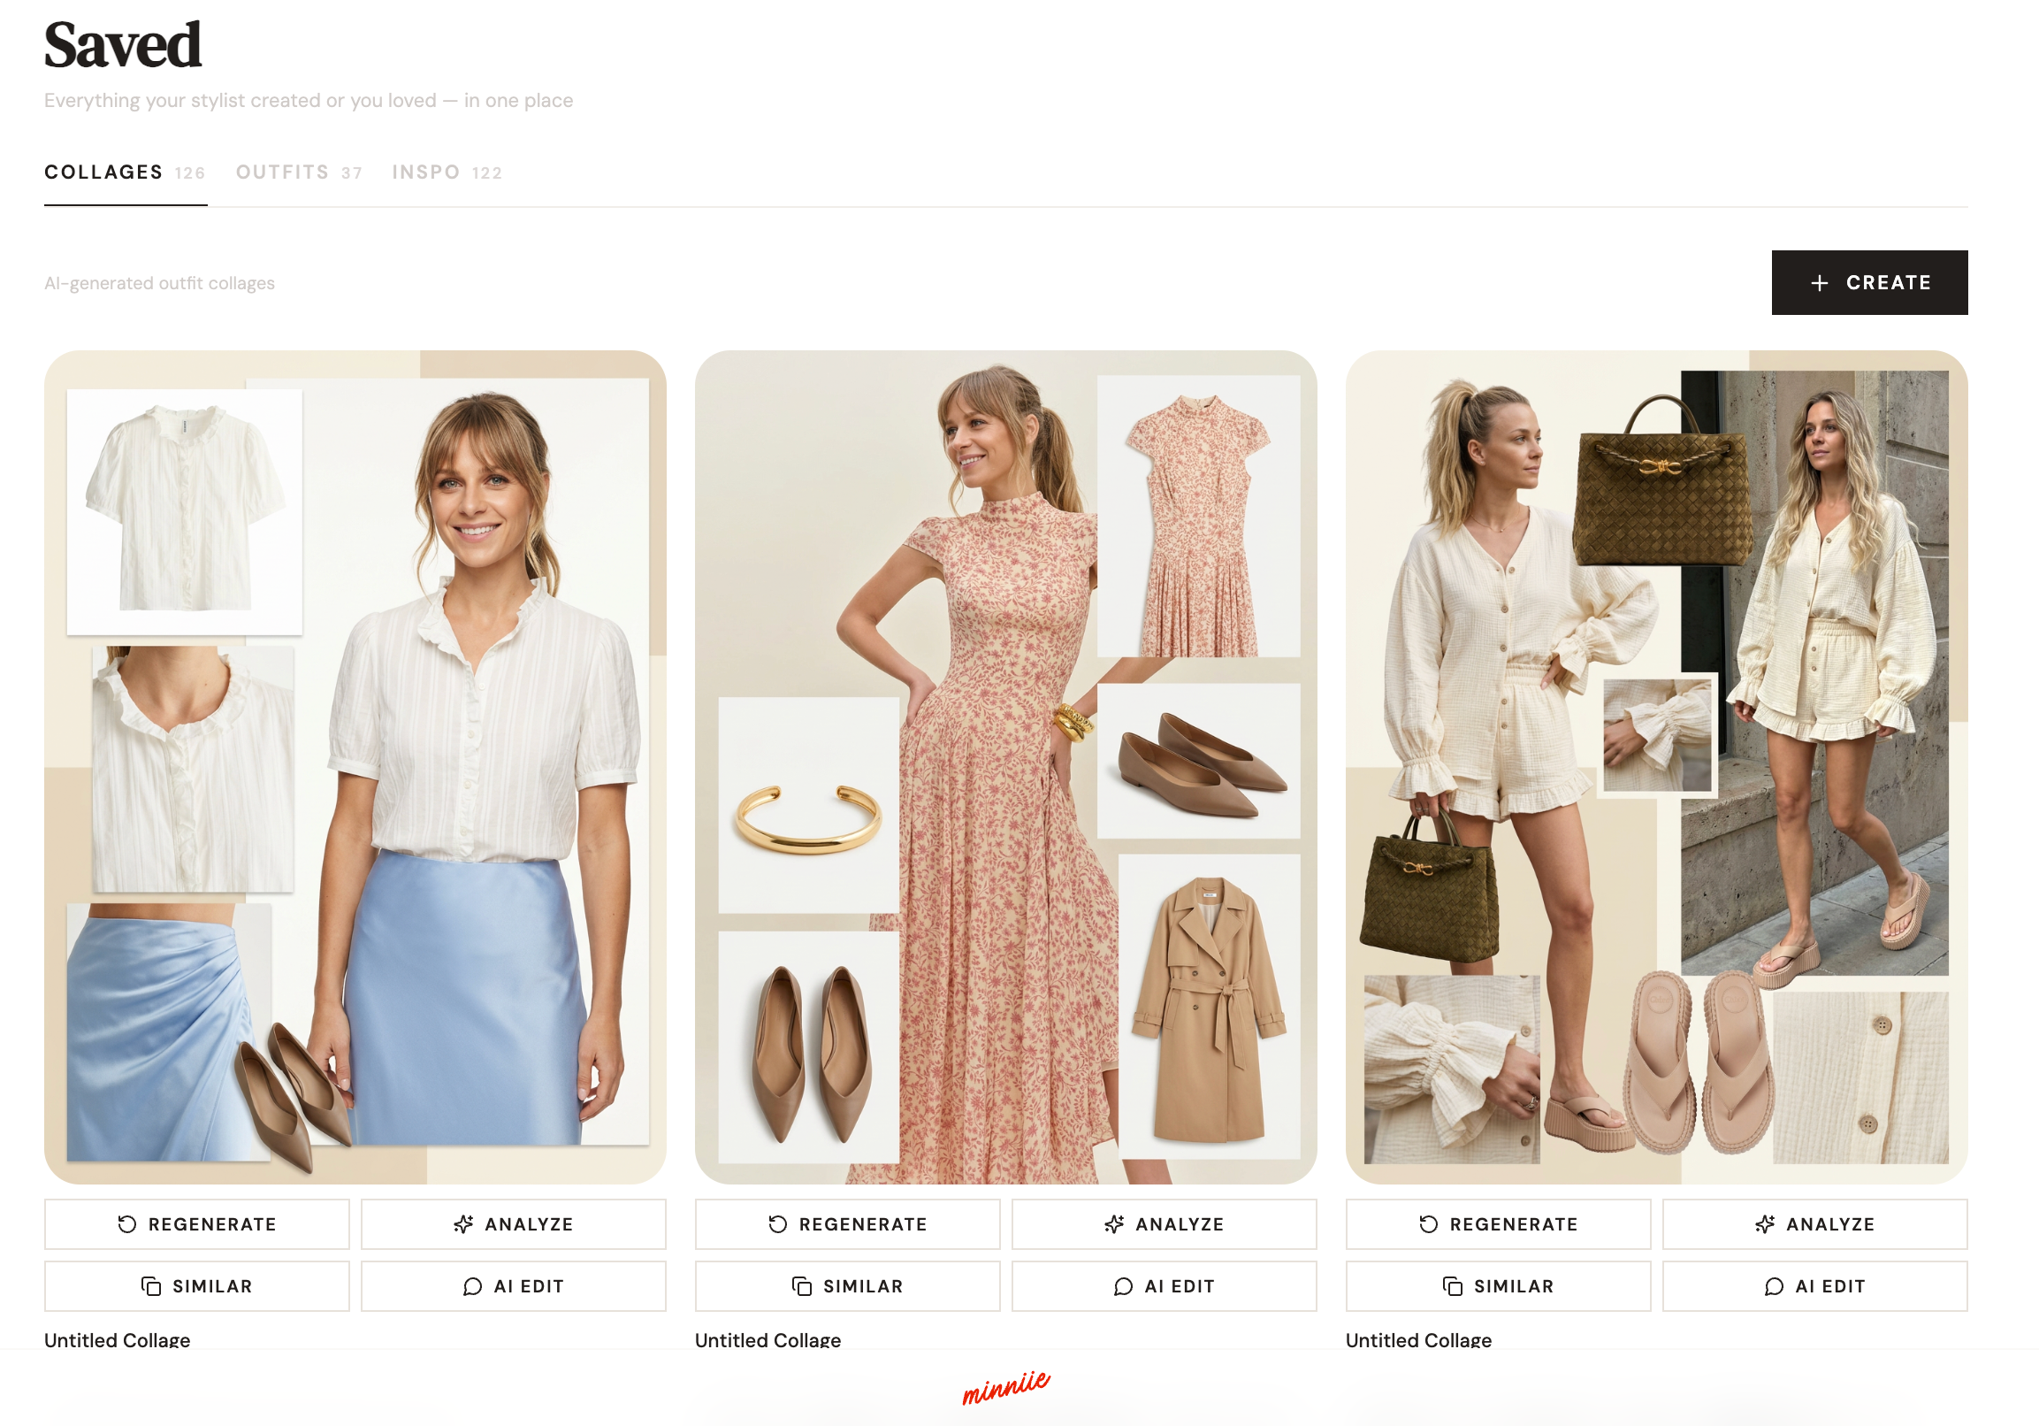Click Similar copy icon under first collage
The image size is (2039, 1426).
click(x=151, y=1286)
